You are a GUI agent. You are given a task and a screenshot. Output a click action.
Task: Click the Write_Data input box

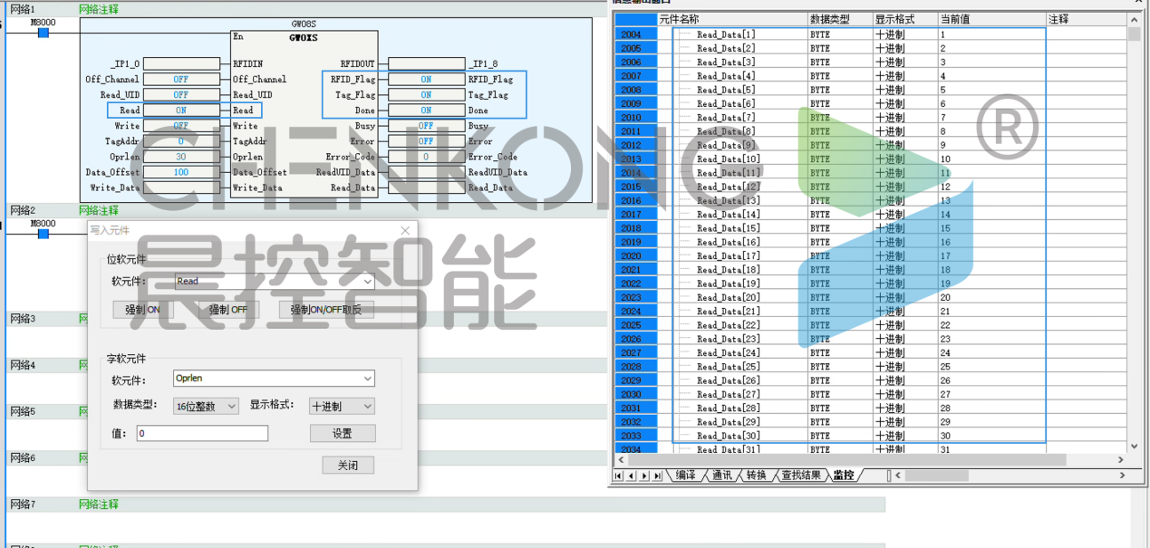click(x=181, y=187)
